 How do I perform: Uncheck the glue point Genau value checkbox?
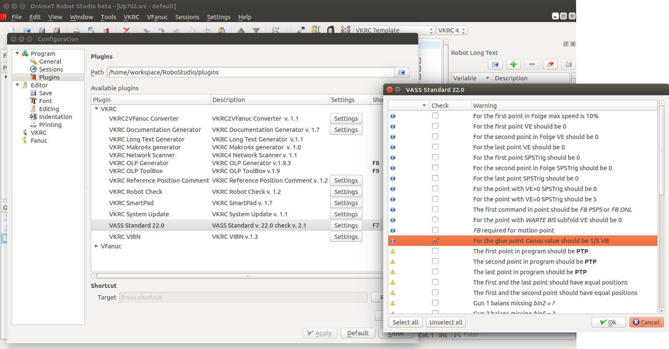(x=435, y=240)
